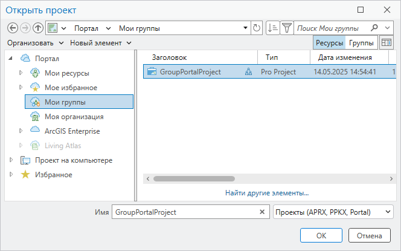401x251 pixels.
Task: Click the scrollbar right arrow
Action: pos(391,179)
